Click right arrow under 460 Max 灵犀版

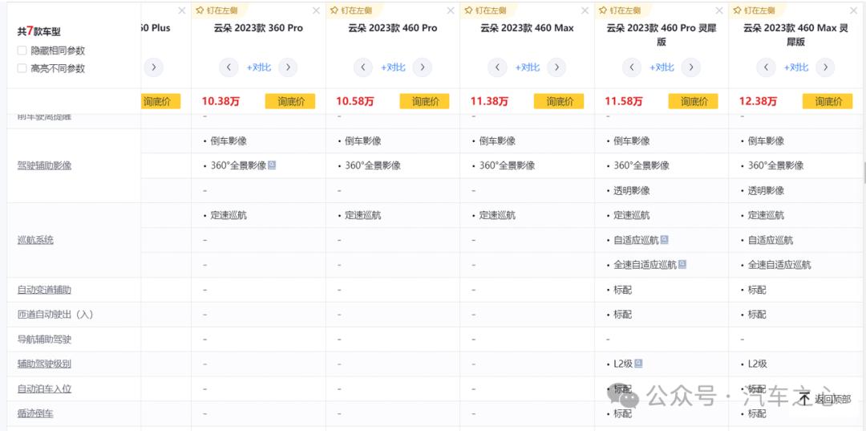tap(825, 67)
